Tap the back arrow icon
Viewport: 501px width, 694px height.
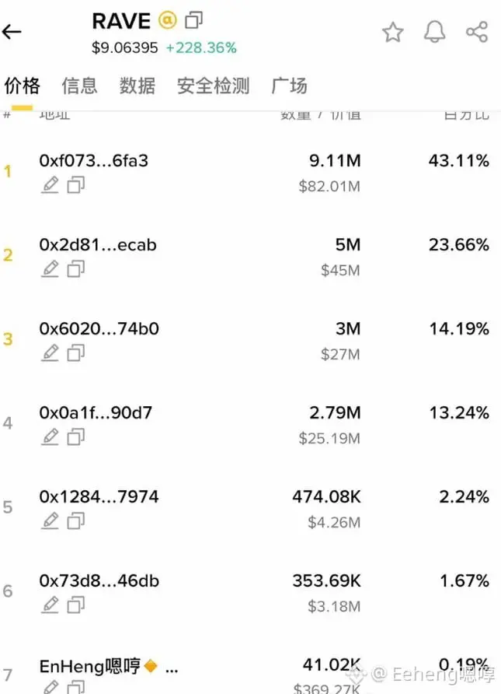(12, 32)
